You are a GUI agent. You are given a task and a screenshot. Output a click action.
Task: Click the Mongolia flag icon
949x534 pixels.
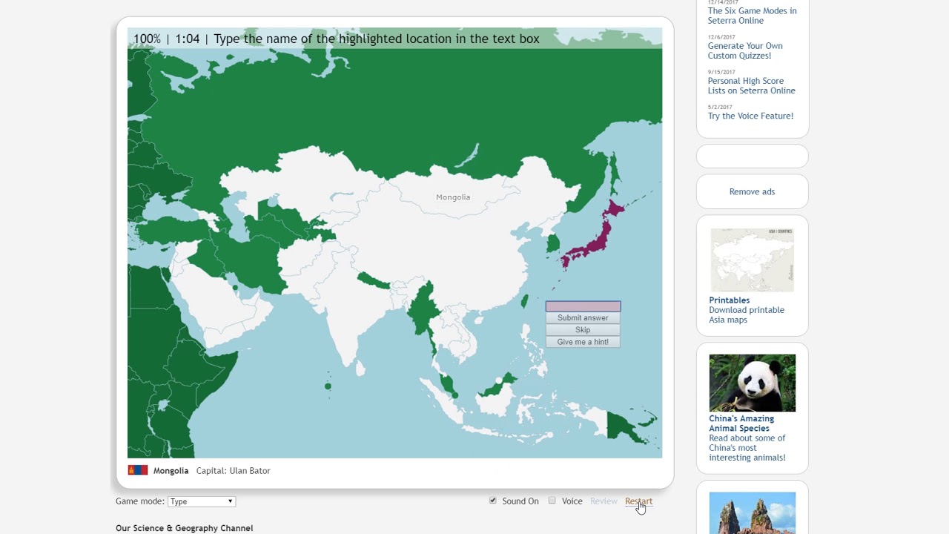coord(137,470)
